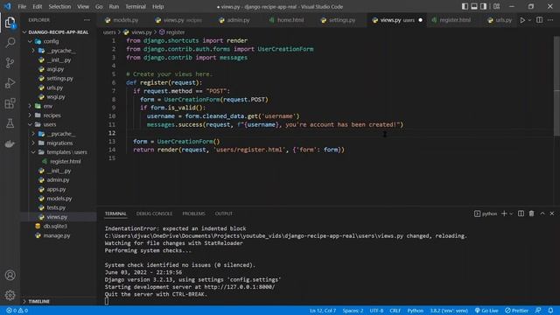The height and width of the screenshot is (315, 560).
Task: Switch to the Output tab
Action: pyautogui.click(x=224, y=213)
